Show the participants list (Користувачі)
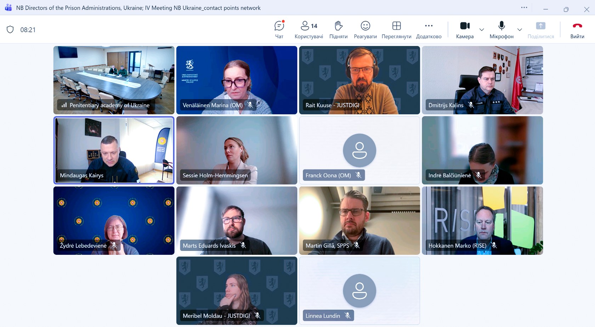The height and width of the screenshot is (327, 595). coord(308,29)
